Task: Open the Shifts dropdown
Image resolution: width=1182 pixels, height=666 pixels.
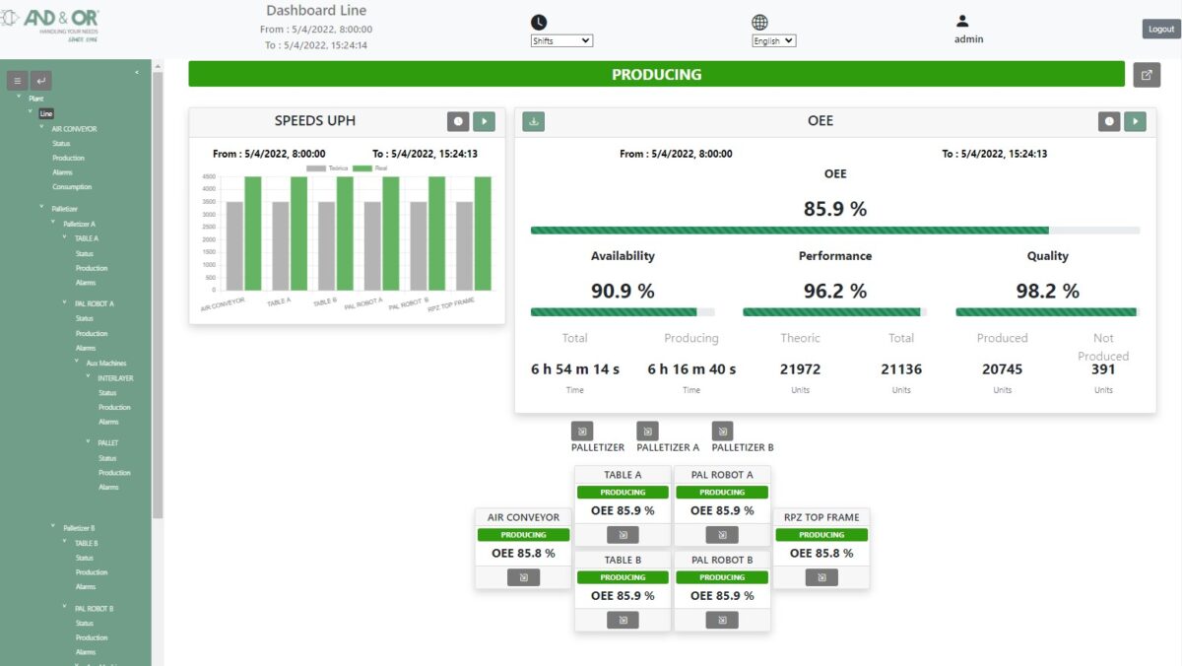Action: tap(561, 41)
